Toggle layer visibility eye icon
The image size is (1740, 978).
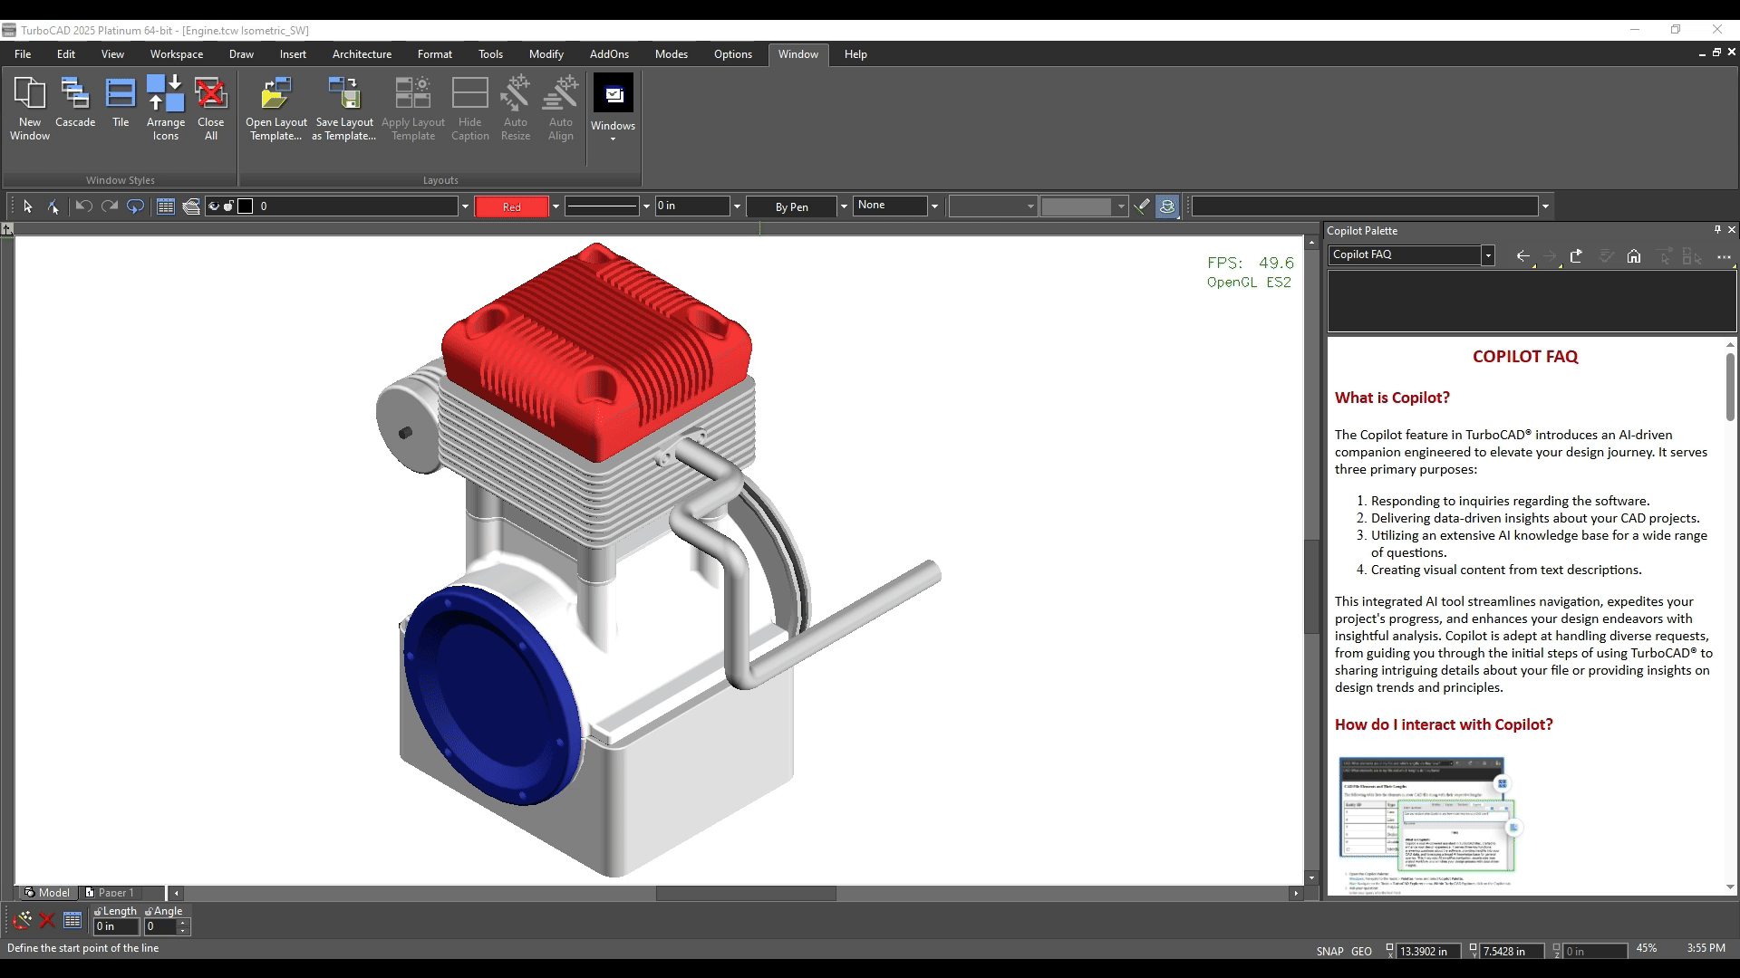(x=214, y=206)
